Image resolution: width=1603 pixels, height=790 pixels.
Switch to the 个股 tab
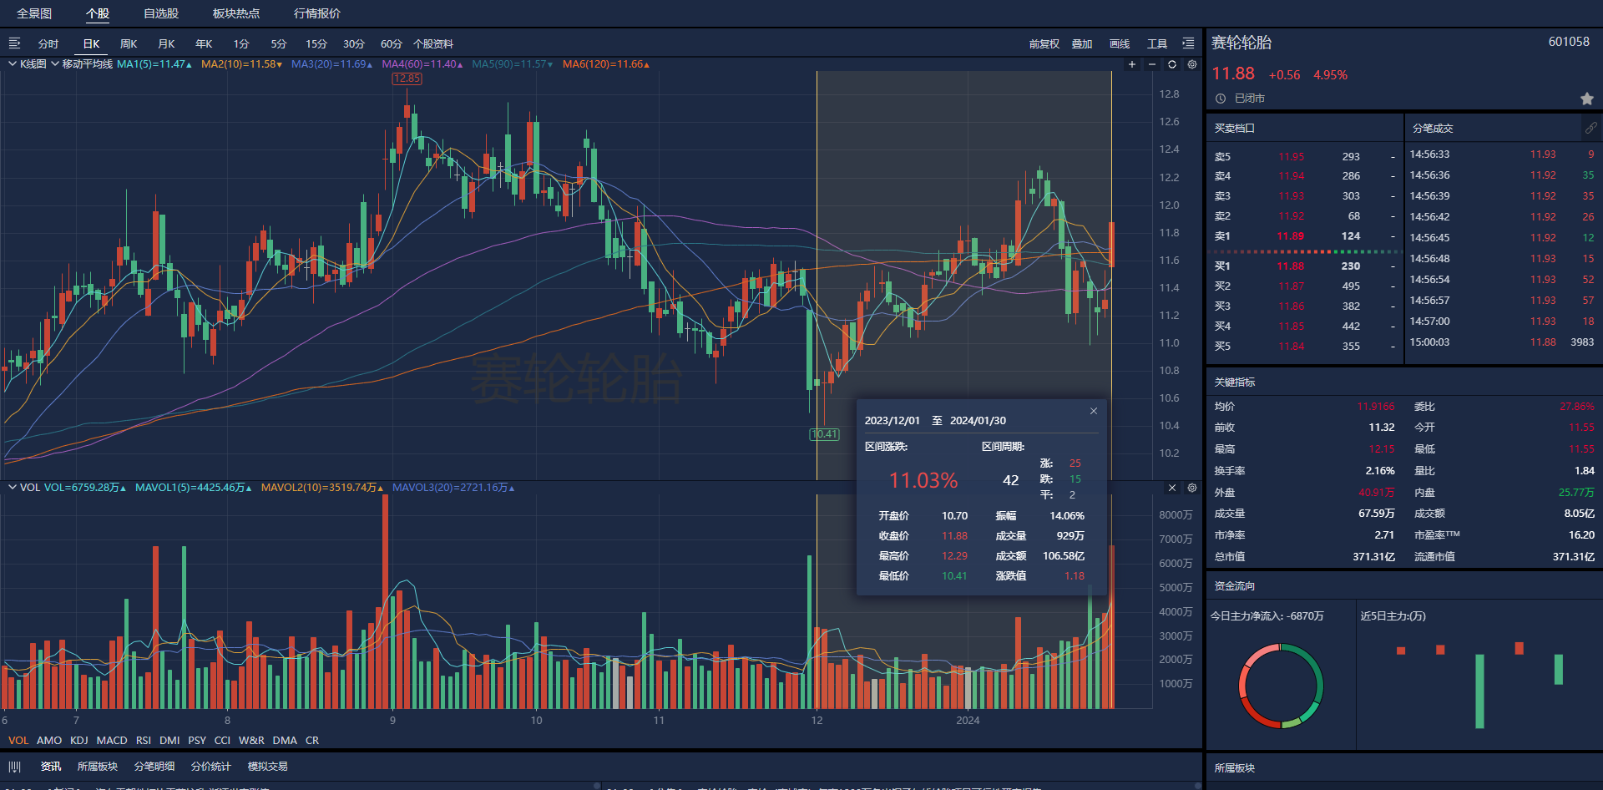pos(98,13)
